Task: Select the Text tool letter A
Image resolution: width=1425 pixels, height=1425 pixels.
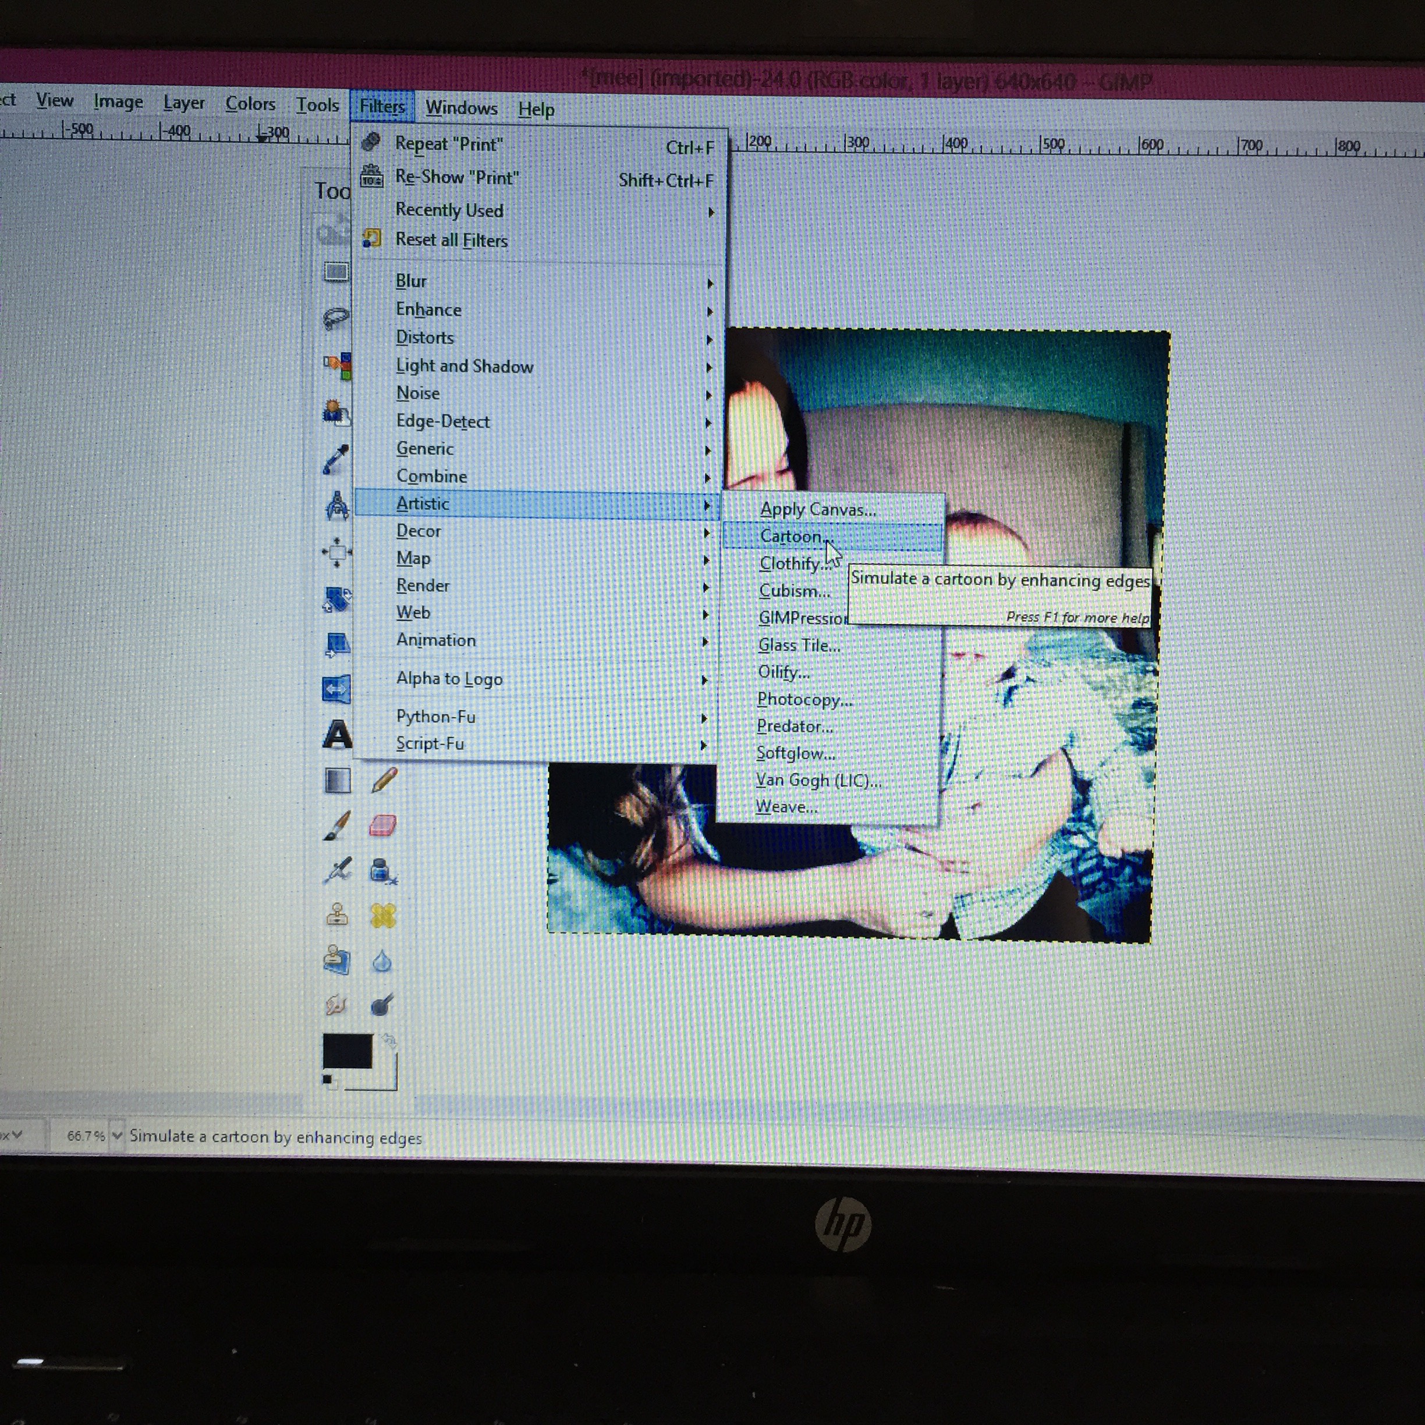Action: (337, 735)
